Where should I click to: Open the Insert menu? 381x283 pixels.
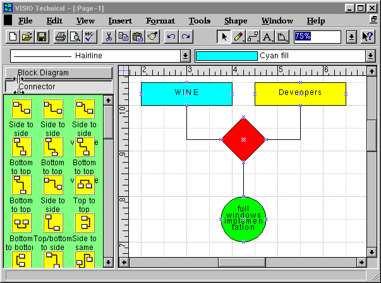point(120,21)
